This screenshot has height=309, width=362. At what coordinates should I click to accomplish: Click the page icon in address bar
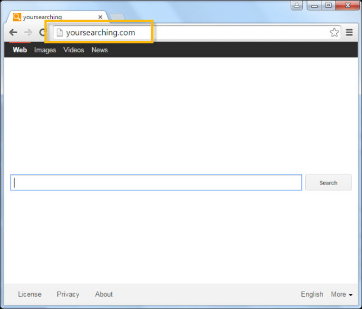click(x=60, y=33)
